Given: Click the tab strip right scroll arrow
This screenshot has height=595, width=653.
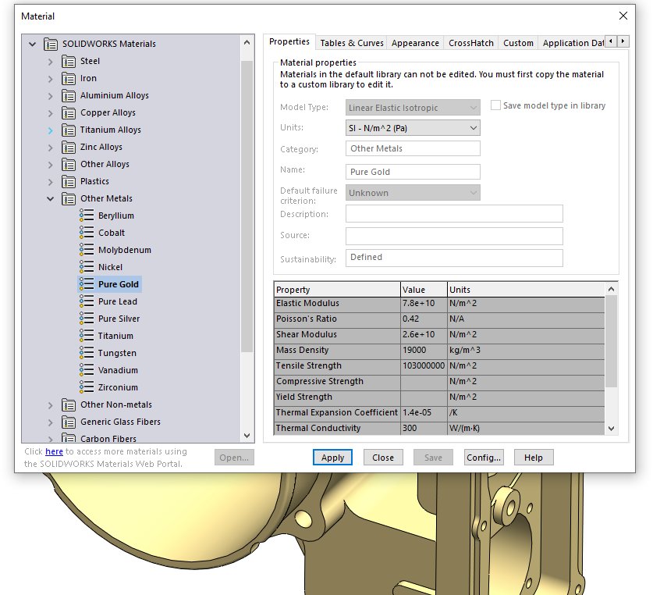Looking at the screenshot, I should point(623,41).
